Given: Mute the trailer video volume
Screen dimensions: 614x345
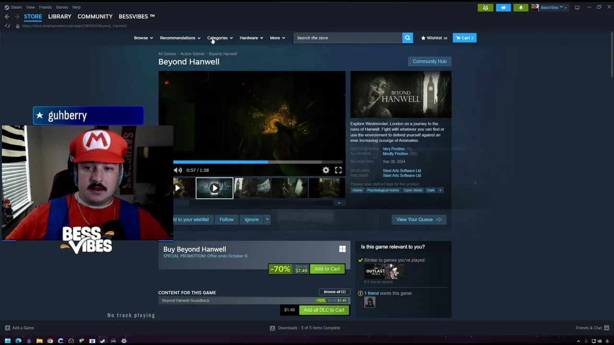Looking at the screenshot, I should pyautogui.click(x=177, y=170).
